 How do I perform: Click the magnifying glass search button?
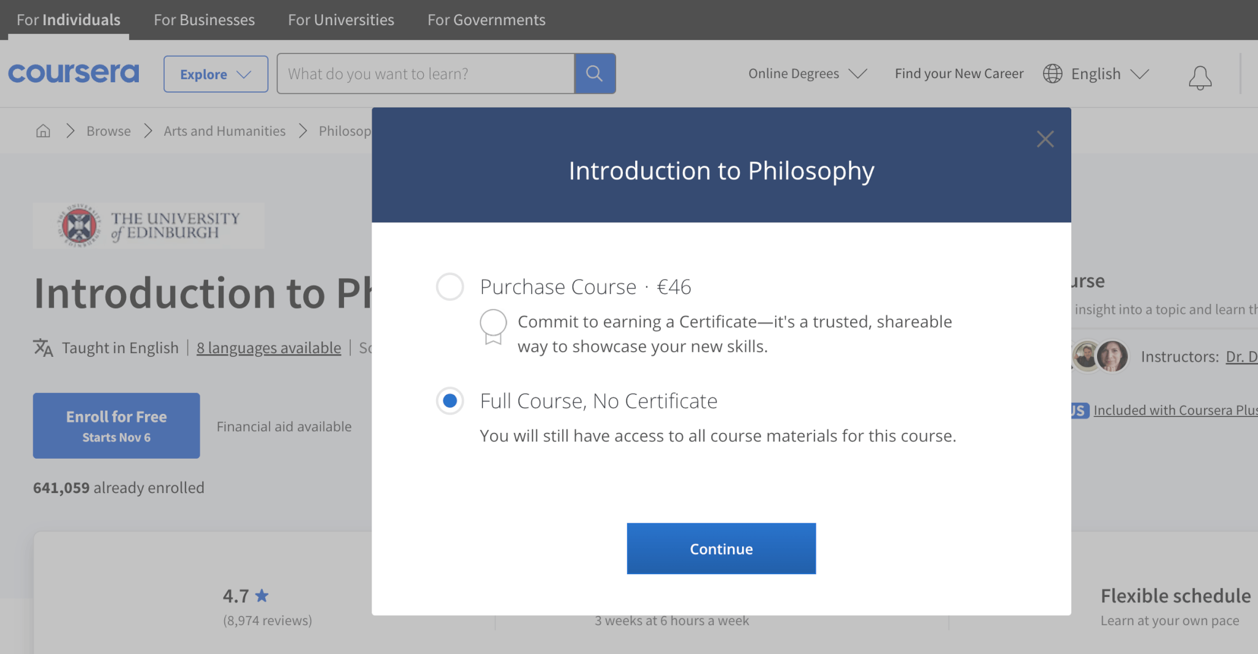594,74
